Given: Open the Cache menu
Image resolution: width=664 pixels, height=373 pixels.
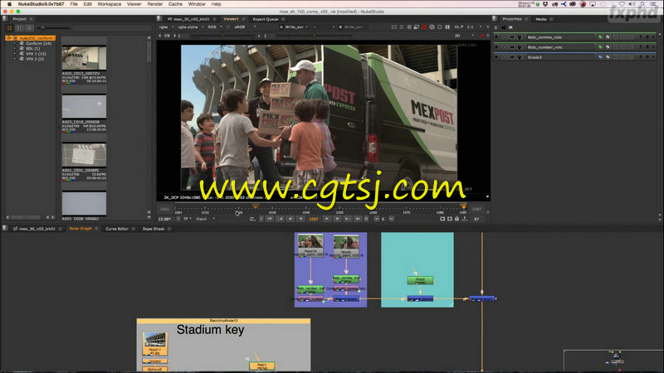Looking at the screenshot, I should point(175,4).
